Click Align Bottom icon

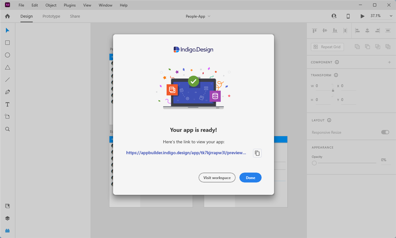(x=335, y=30)
